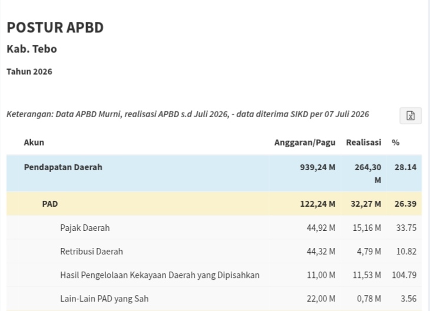Click the 264,30 M realization value
430x311 pixels.
tap(368, 173)
